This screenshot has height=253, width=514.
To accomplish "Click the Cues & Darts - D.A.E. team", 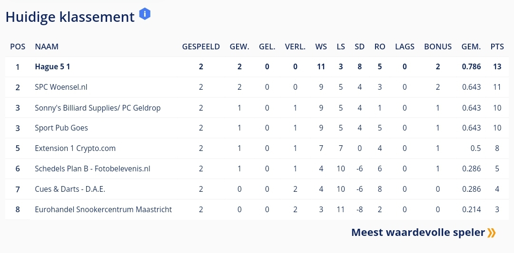I will (70, 189).
